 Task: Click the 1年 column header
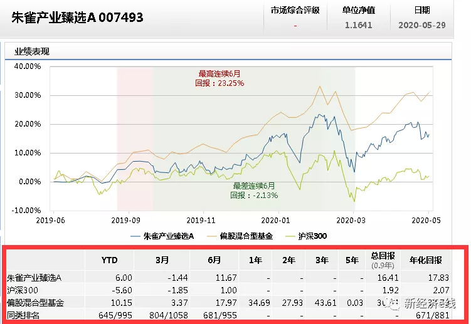255,260
